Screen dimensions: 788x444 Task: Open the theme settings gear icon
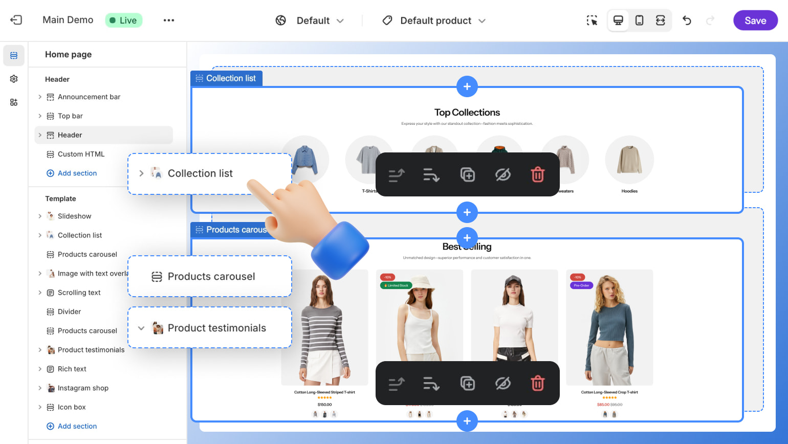[x=14, y=79]
